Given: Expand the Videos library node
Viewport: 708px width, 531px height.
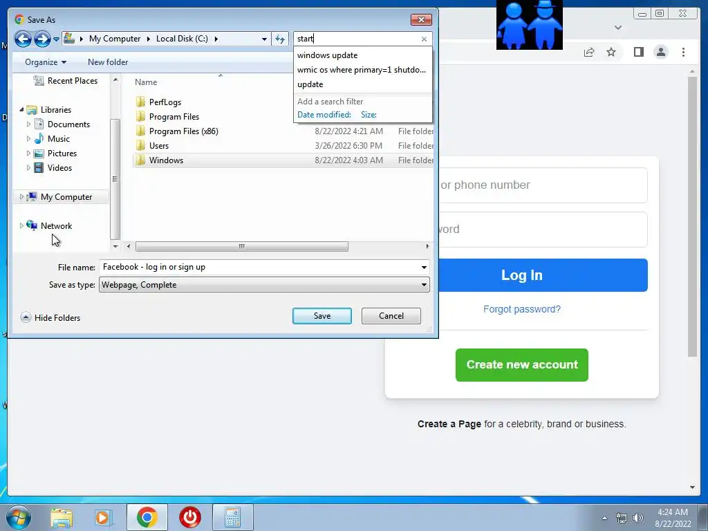Looking at the screenshot, I should click(x=28, y=167).
